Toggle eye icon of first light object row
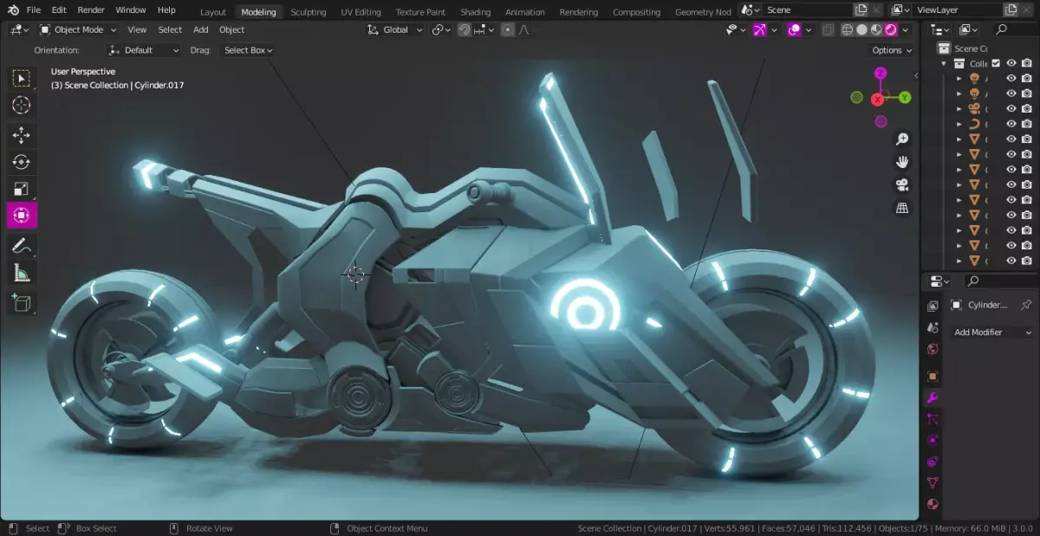 tap(1011, 78)
